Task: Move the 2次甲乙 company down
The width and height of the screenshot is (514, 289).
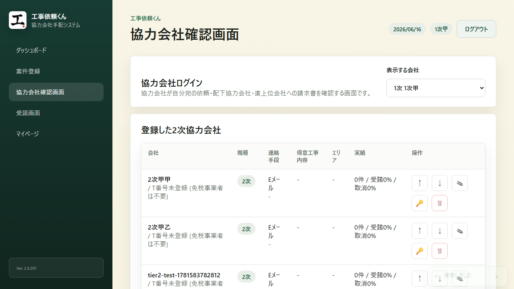Action: 440,231
